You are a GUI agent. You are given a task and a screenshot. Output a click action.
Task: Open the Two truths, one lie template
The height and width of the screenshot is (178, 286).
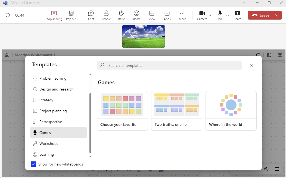tap(176, 111)
